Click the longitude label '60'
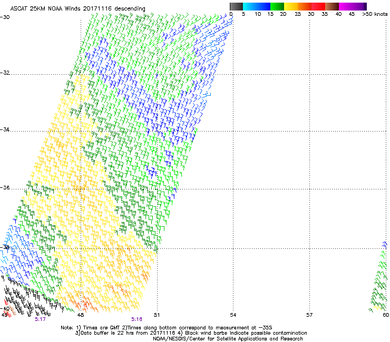This screenshot has width=390, height=342. 386,315
